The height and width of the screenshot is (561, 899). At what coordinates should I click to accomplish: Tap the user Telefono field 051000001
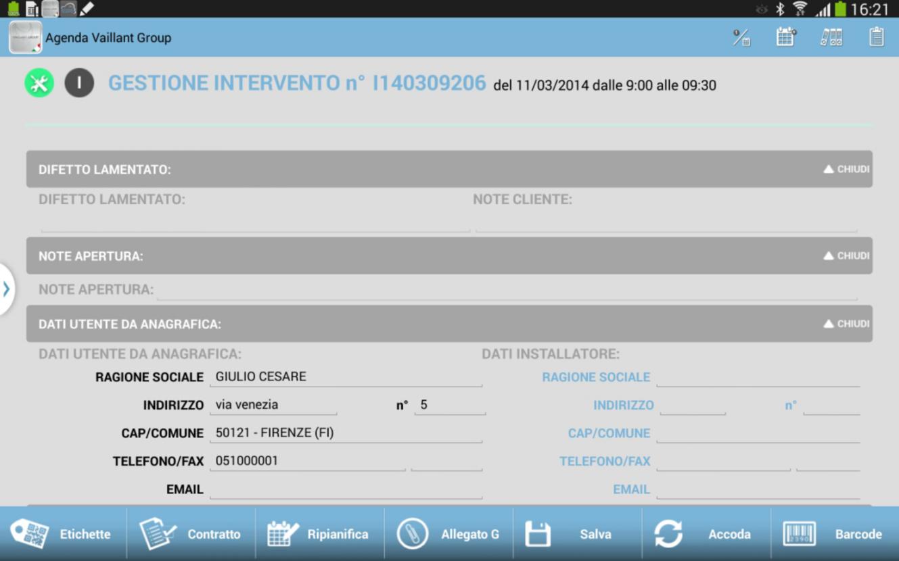pyautogui.click(x=307, y=461)
